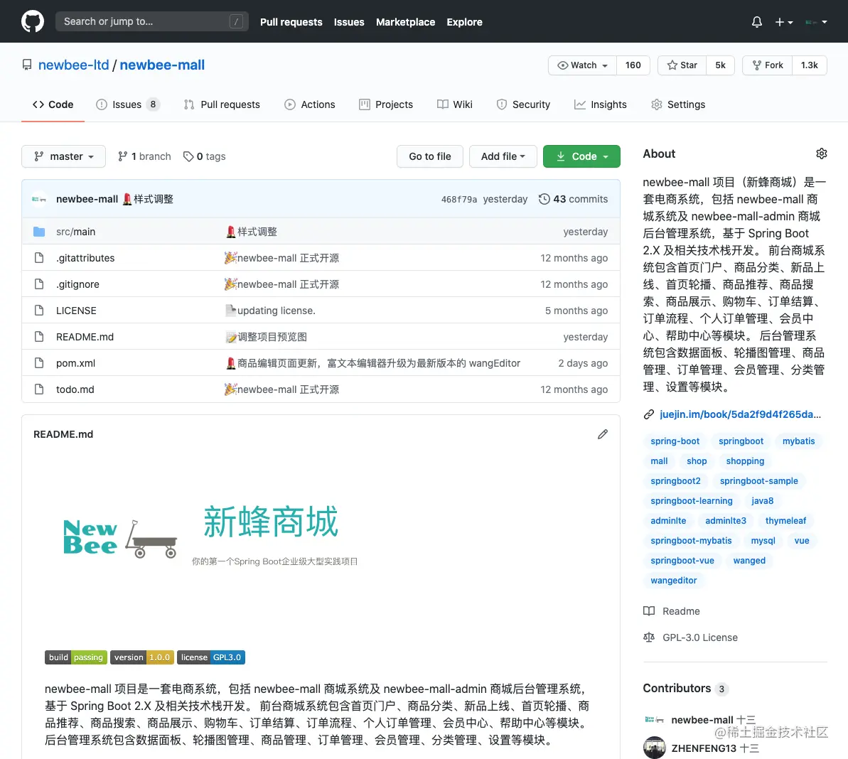Open the juejin.im book link

point(740,414)
